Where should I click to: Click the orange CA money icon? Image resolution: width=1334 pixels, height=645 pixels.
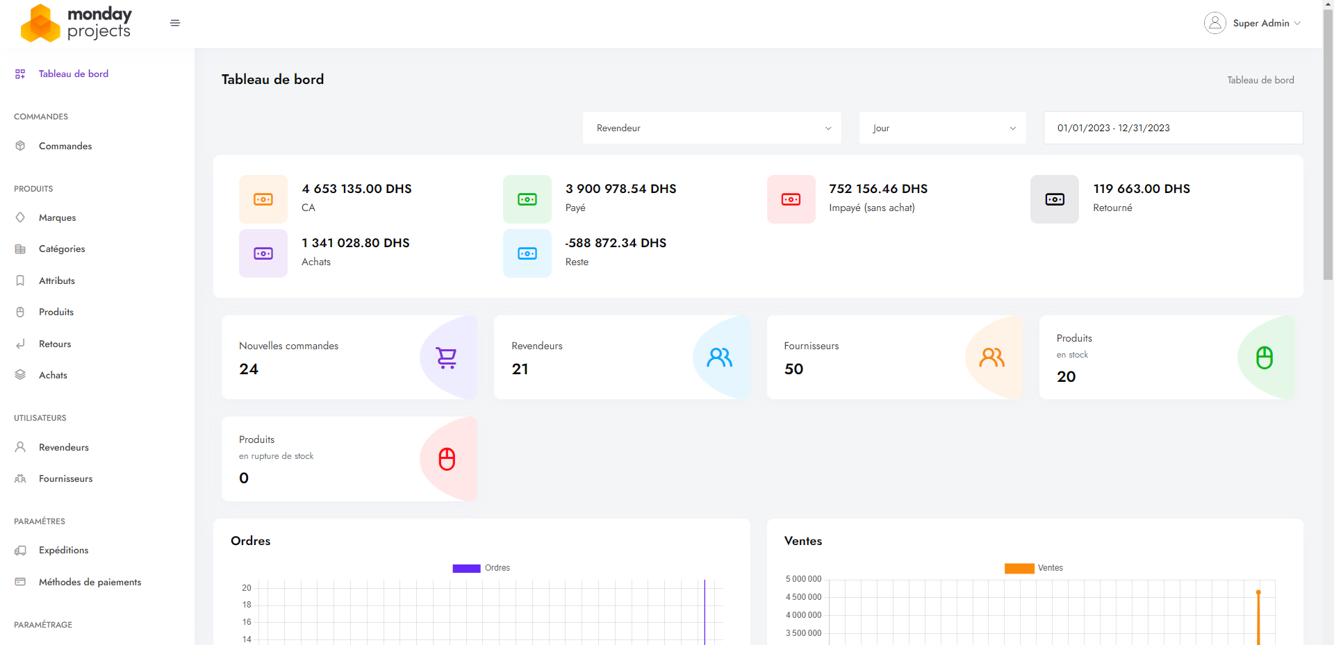click(263, 199)
